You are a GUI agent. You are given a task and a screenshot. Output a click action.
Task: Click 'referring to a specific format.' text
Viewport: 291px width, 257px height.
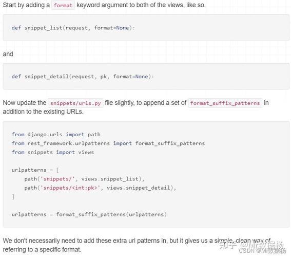click(x=42, y=250)
